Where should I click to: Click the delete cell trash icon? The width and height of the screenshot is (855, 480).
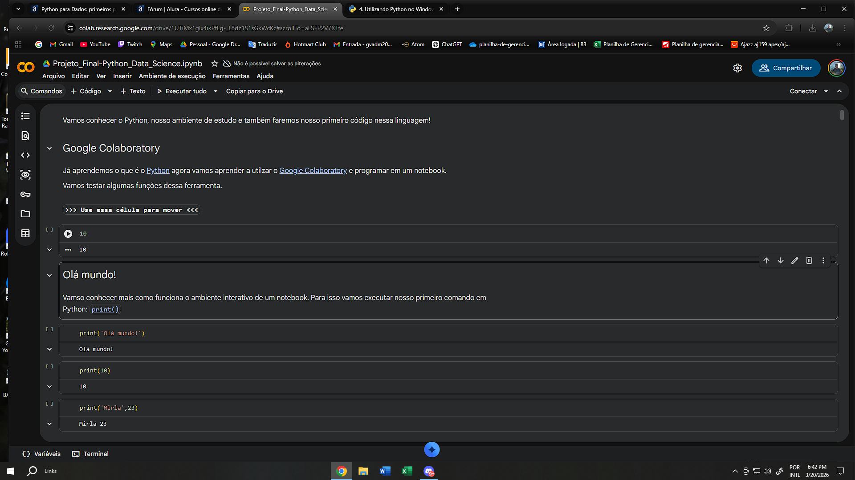coord(809,260)
